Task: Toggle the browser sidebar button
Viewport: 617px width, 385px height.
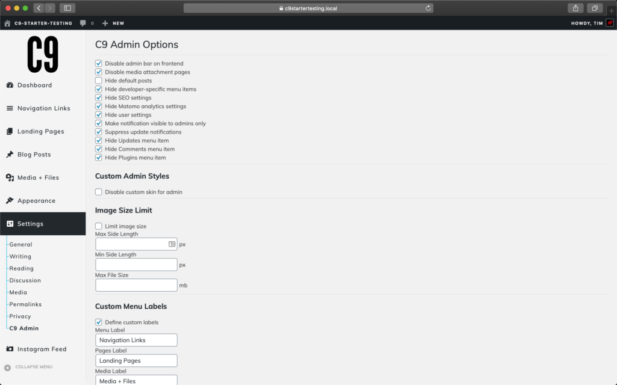Action: (x=67, y=8)
